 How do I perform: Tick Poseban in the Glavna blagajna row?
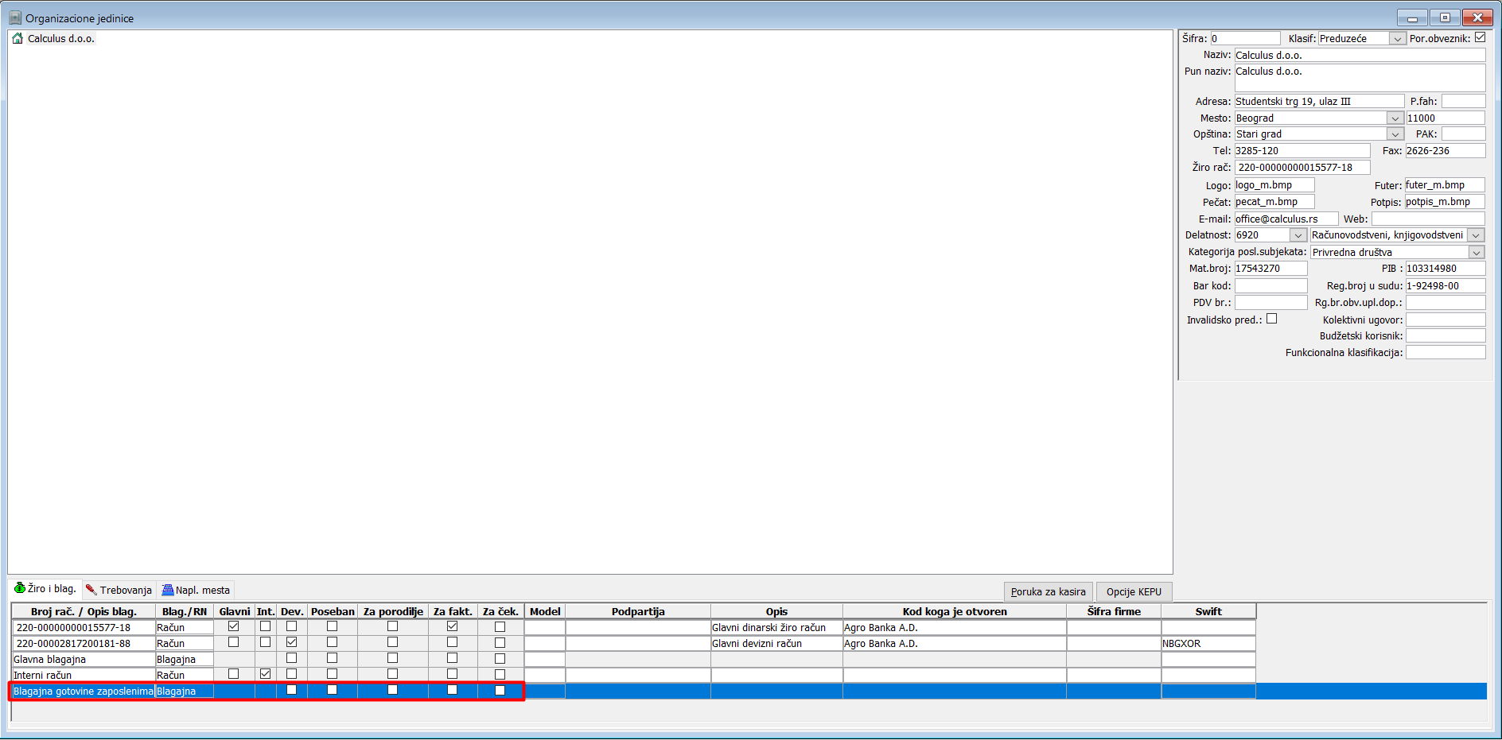(x=332, y=658)
